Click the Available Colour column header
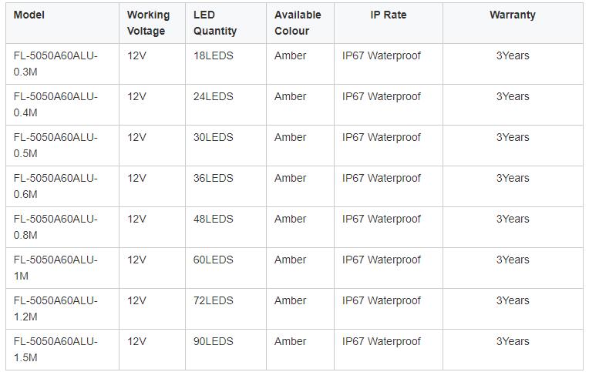This screenshot has height=372, width=589. pos(298,23)
